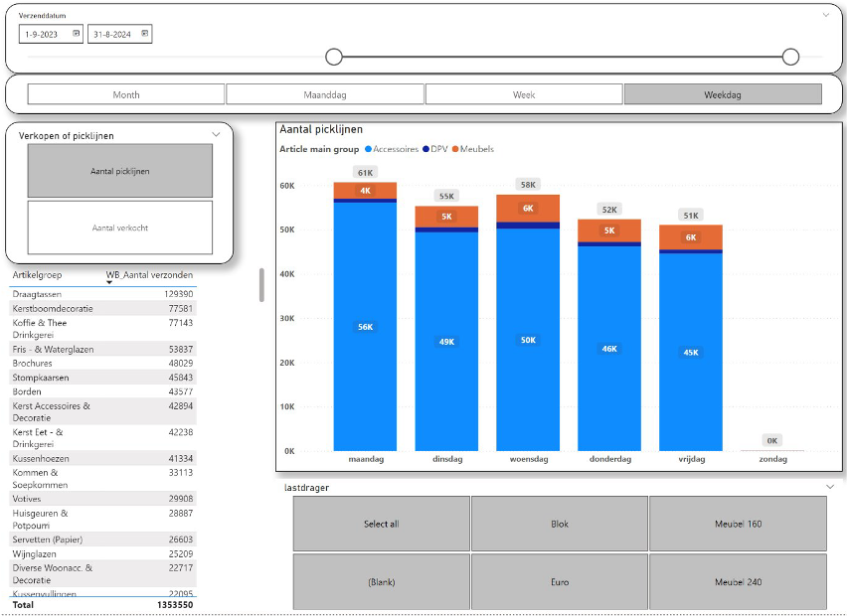Screen dimensions: 847x616
Task: Click the Artikelgroep table vertical scrollbar
Action: point(261,284)
